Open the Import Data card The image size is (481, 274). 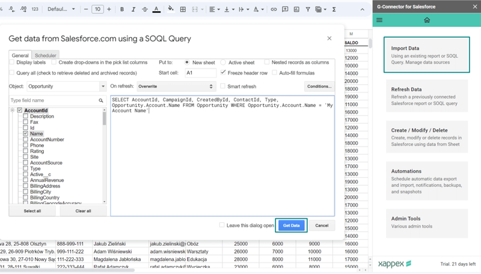tap(427, 55)
